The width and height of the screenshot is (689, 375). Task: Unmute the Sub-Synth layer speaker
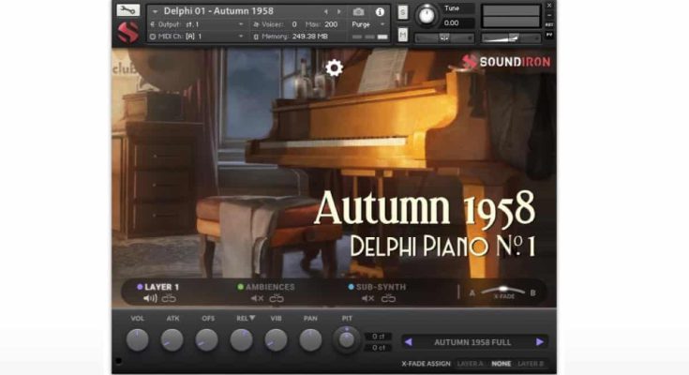tap(367, 298)
